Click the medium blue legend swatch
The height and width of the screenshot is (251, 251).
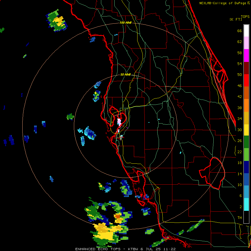coord(246,180)
